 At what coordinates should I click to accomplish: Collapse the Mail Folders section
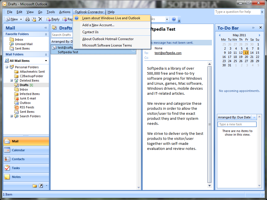[x=46, y=55]
